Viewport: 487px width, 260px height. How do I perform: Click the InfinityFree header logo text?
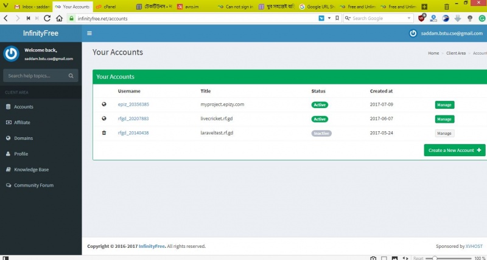click(41, 33)
